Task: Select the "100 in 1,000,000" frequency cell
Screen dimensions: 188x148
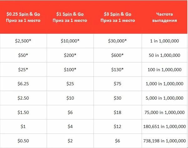Action: 164,69
